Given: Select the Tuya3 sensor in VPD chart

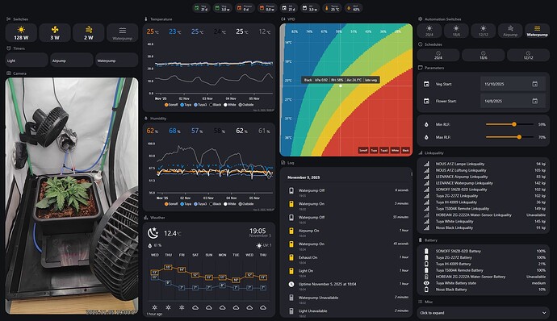Looking at the screenshot, I should tap(384, 151).
